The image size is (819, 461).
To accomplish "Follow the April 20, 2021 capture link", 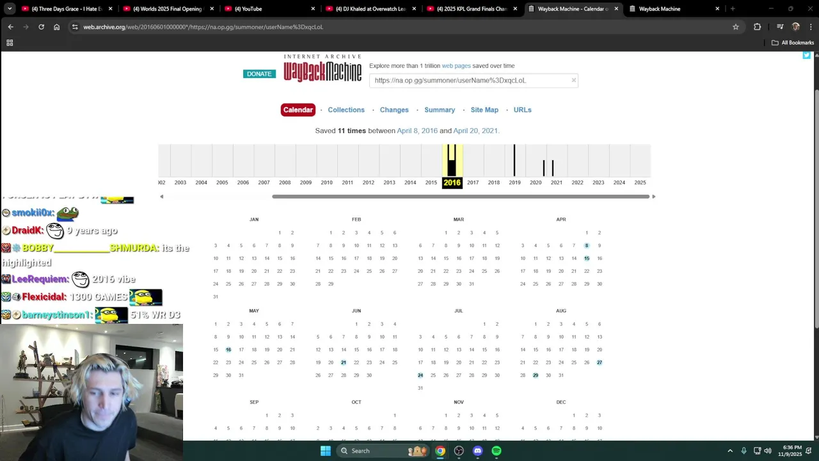I will (475, 131).
